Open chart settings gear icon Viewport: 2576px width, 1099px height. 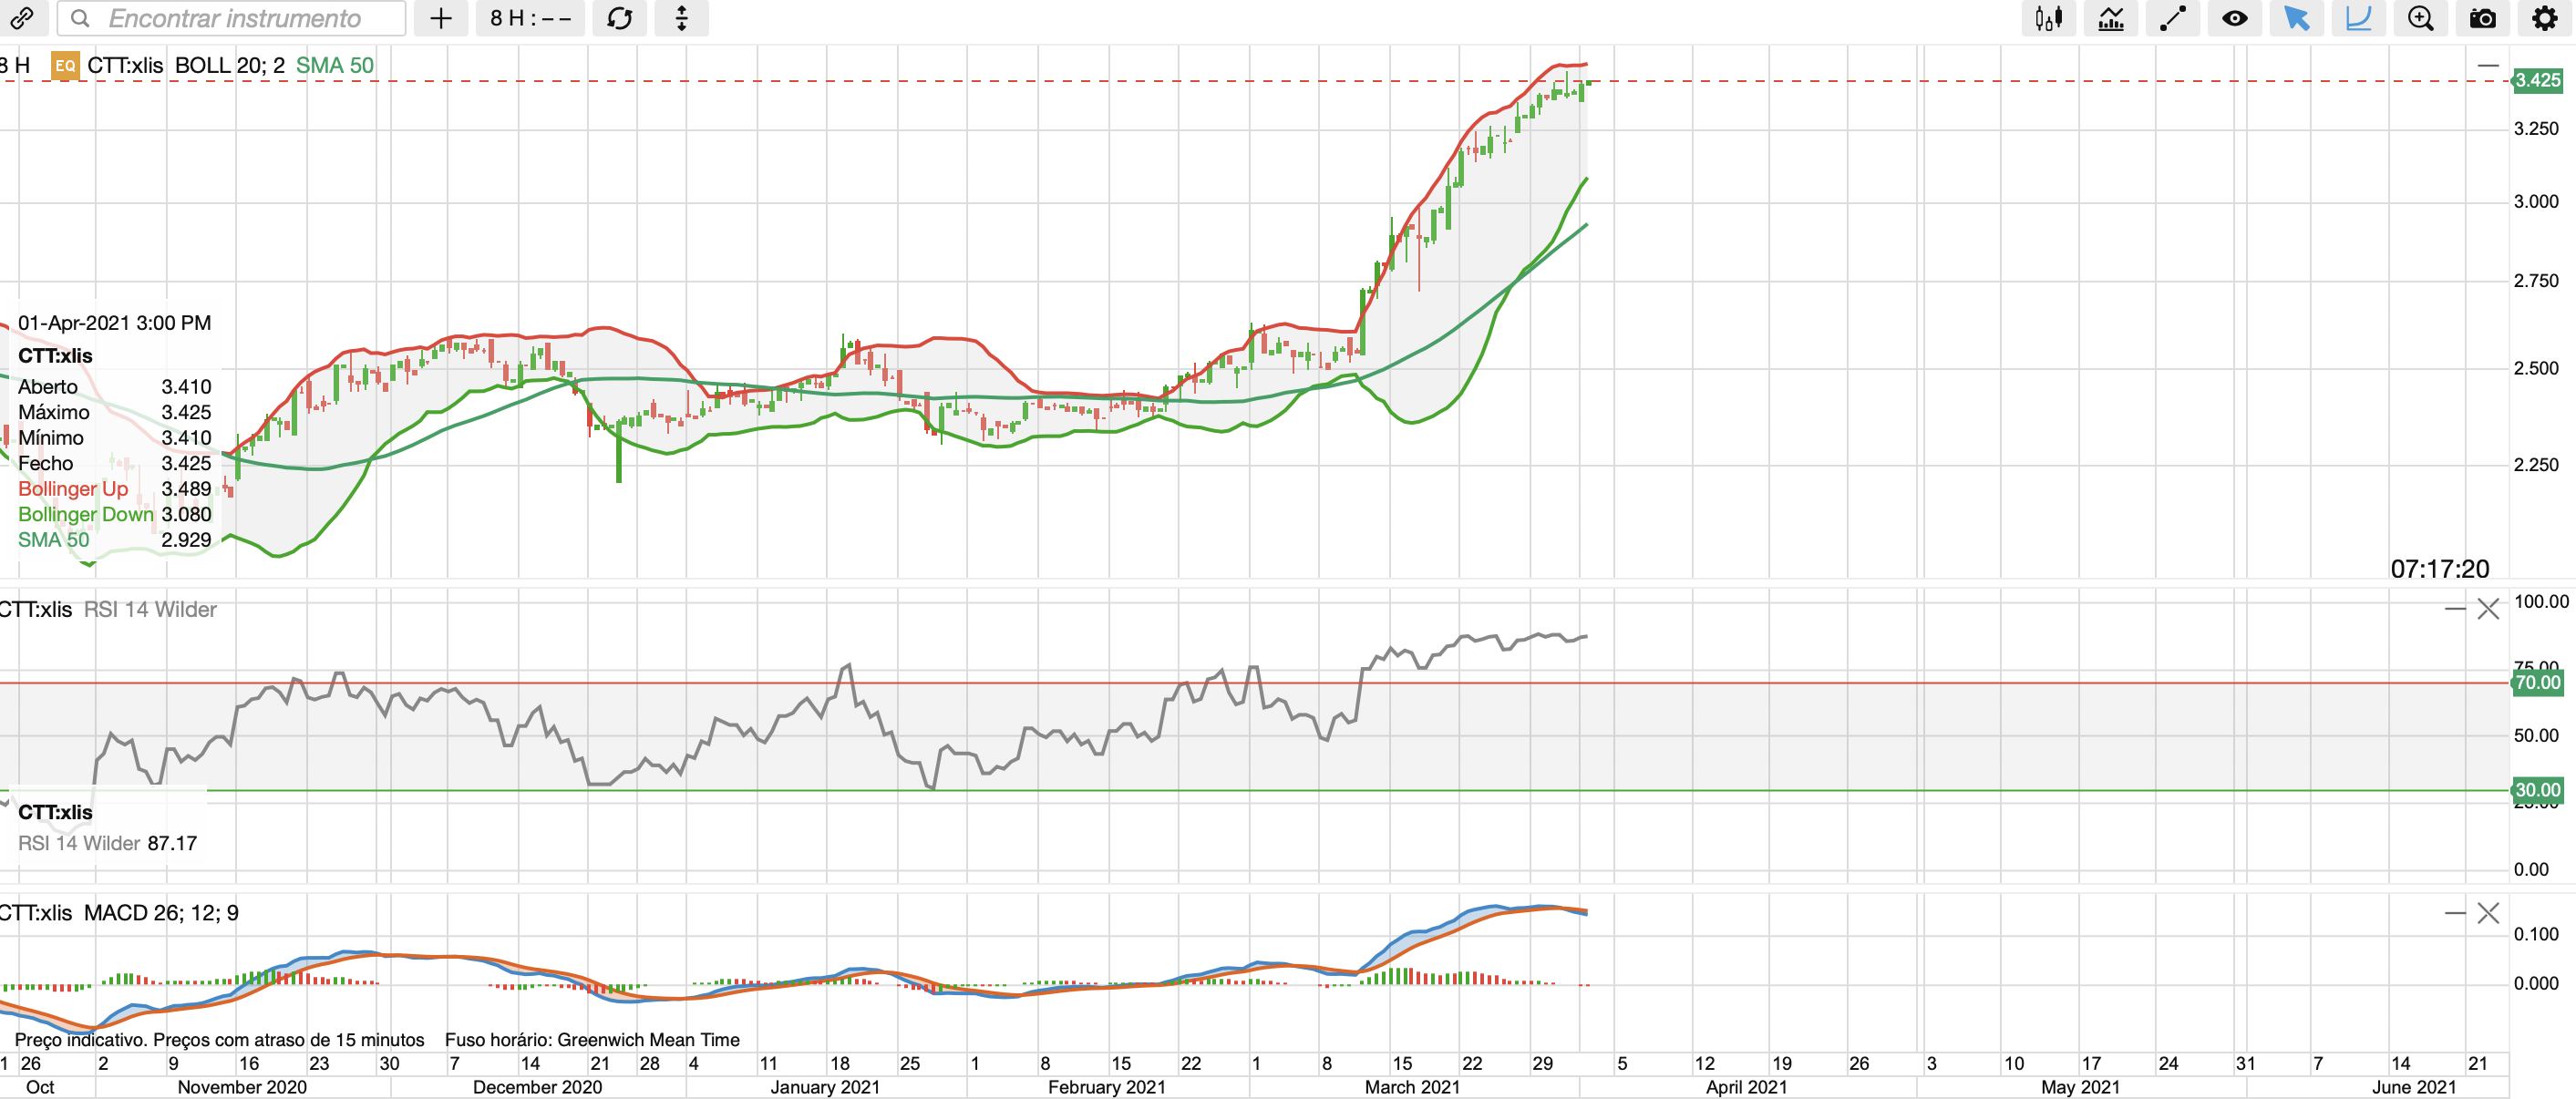2544,18
